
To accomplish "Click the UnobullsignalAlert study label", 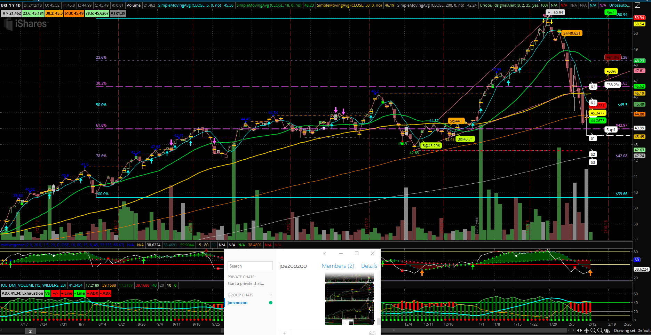I will coord(514,5).
